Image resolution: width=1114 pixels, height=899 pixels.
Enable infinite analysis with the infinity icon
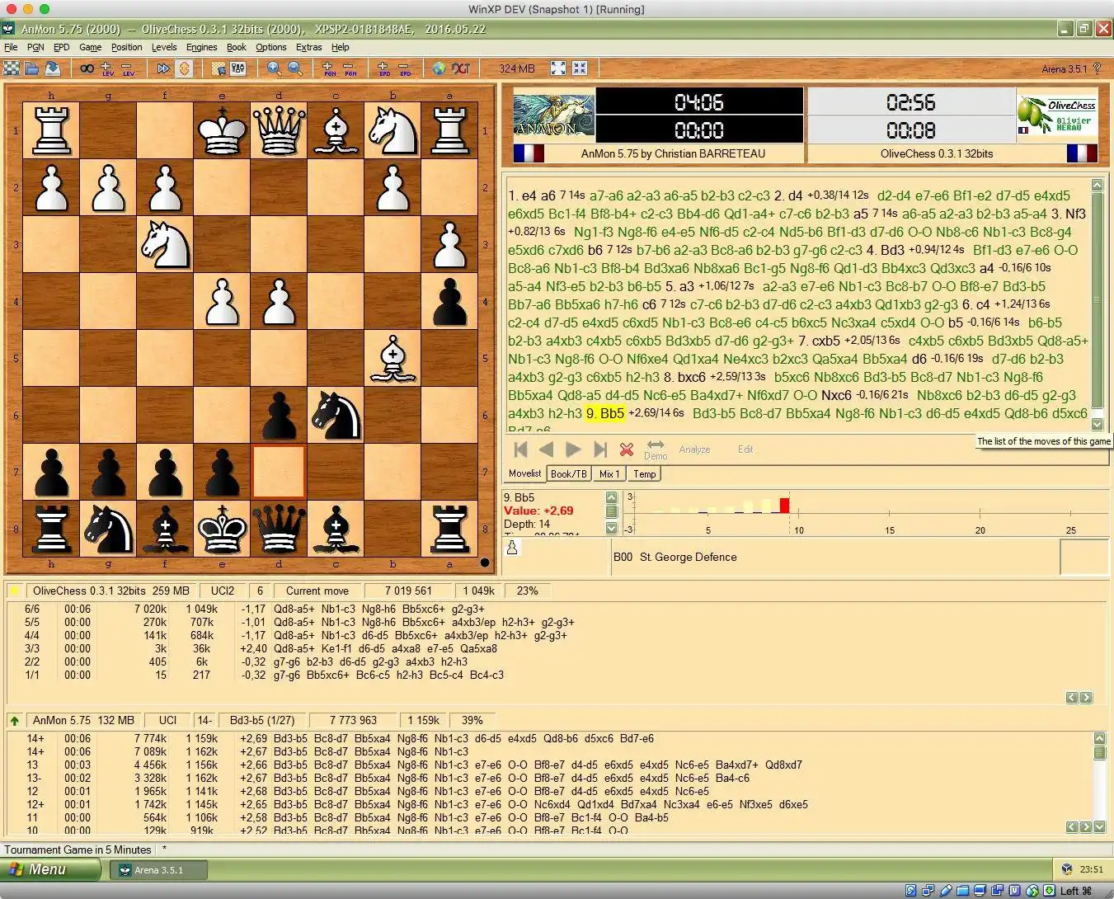coord(87,68)
